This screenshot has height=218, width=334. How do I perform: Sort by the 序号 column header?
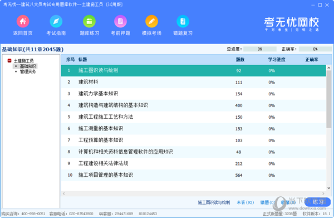click(x=70, y=60)
